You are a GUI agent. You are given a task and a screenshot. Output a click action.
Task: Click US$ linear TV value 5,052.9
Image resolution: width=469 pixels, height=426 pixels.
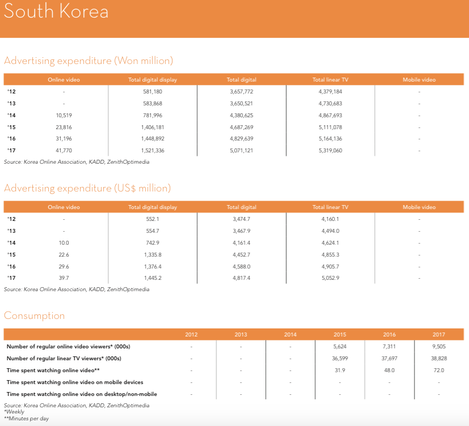[330, 278]
